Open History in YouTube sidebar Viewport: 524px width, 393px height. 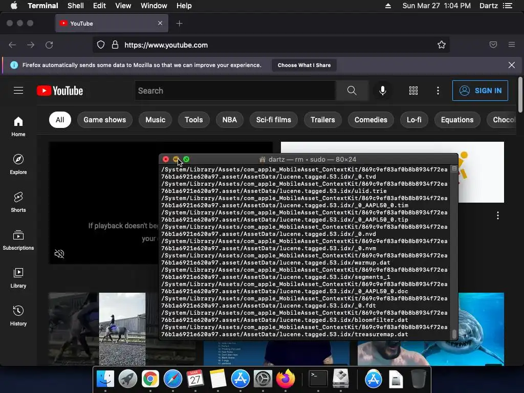18,316
